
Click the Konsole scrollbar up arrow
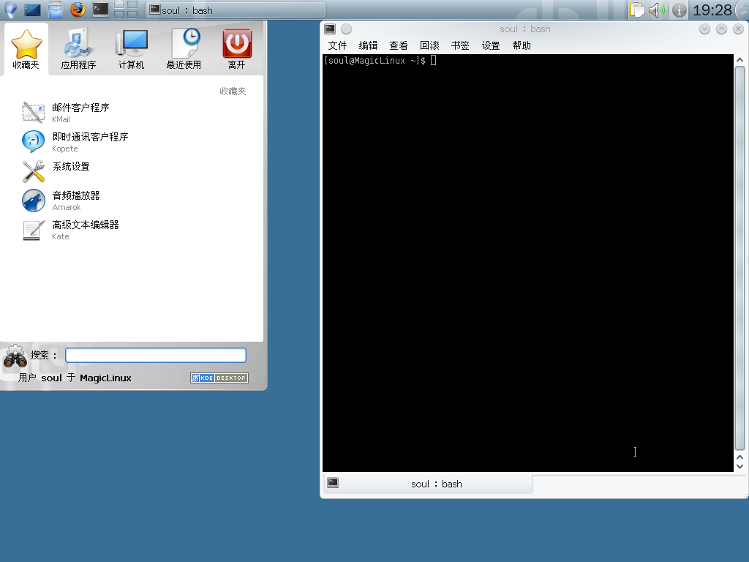pos(739,60)
